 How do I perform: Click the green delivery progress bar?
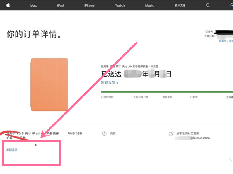167,92
